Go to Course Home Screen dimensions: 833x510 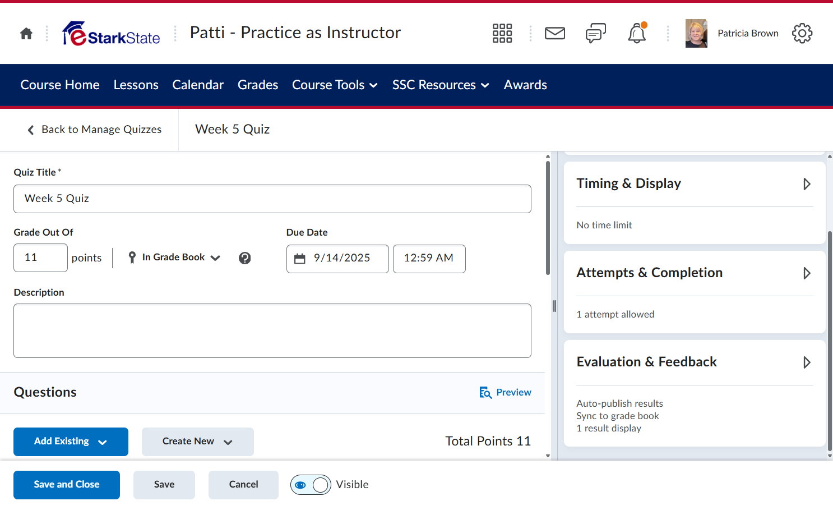[x=60, y=85]
